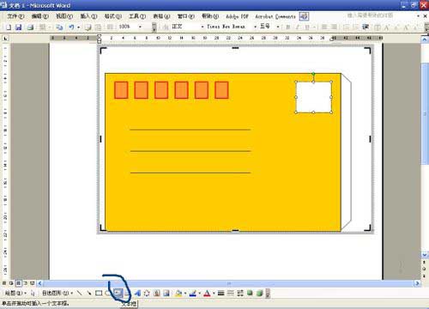Open the 编辑(E) menu

pos(40,16)
